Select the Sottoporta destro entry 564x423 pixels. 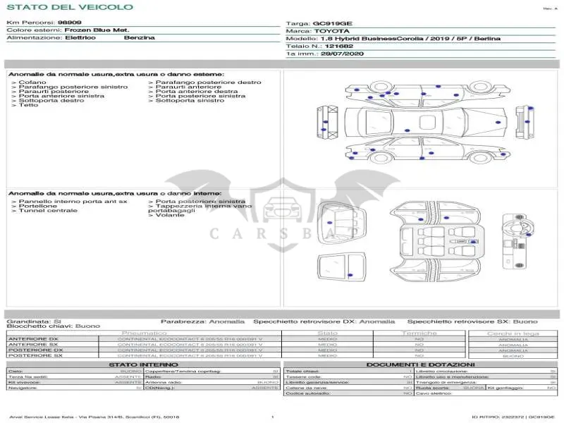pyautogui.click(x=51, y=100)
